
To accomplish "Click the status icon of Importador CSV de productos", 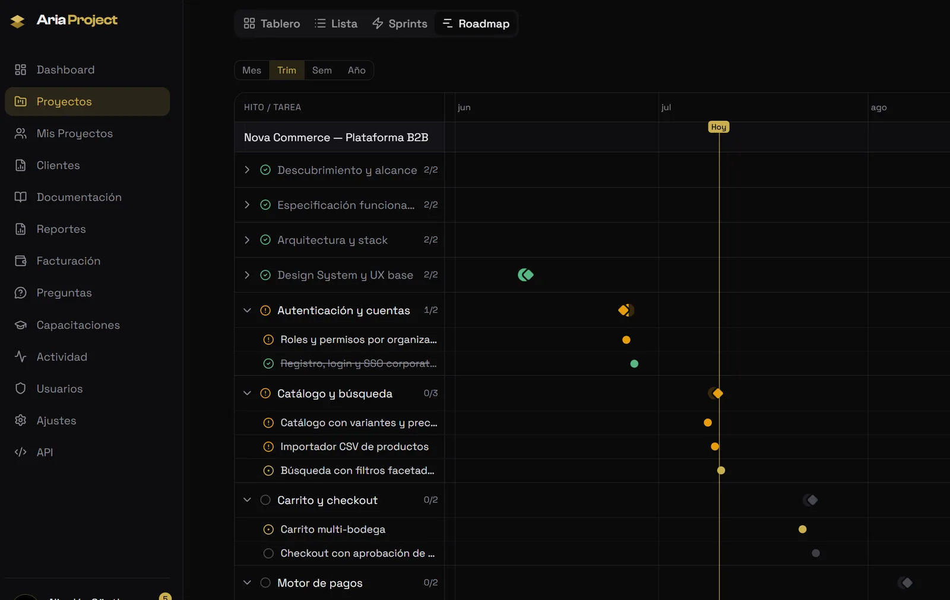I will [268, 447].
